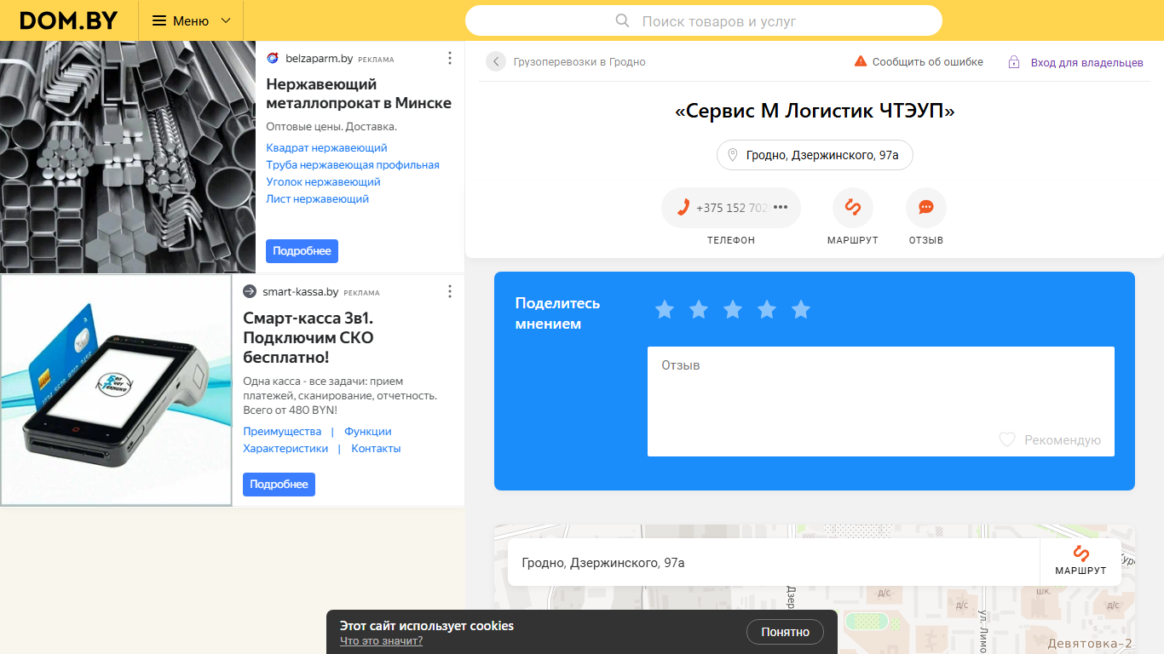Click Характеристики link
The width and height of the screenshot is (1164, 654).
click(285, 449)
